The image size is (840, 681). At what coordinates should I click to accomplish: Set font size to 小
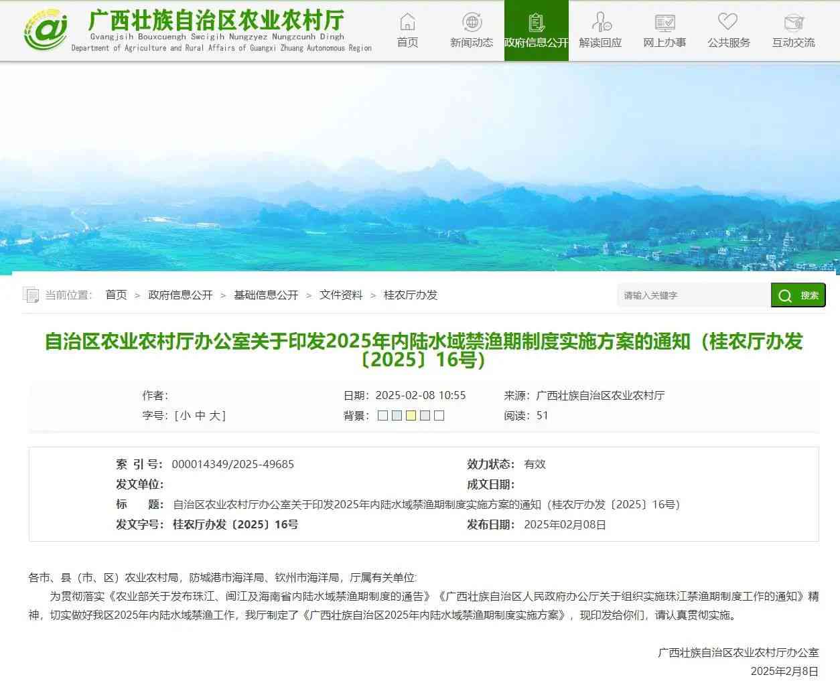tap(185, 416)
